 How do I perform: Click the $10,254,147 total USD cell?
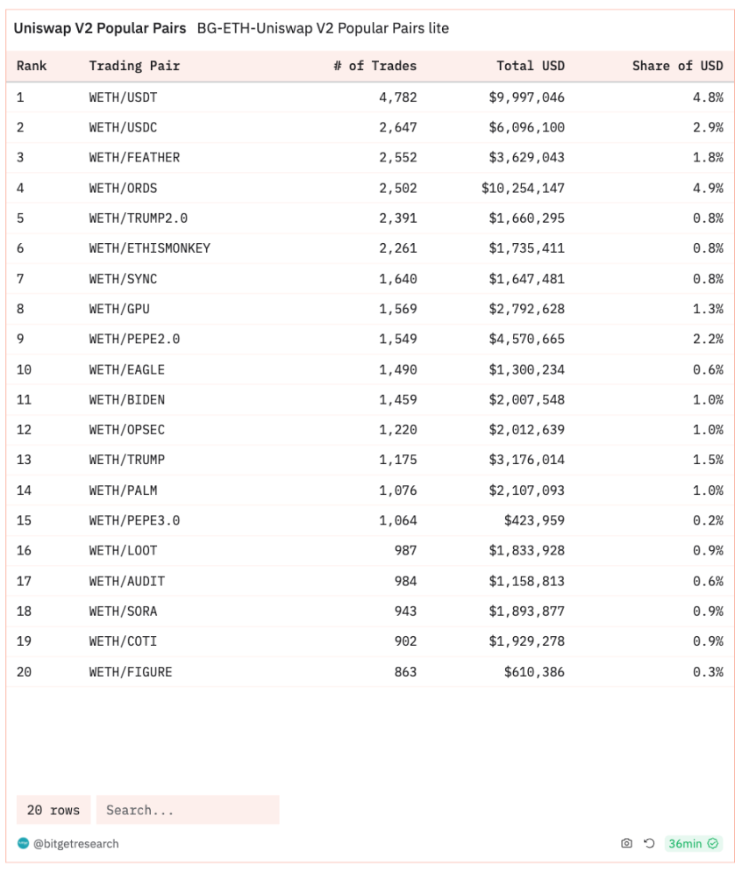click(523, 188)
